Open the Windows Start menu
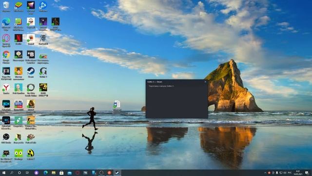312x176 pixels. tap(3, 173)
